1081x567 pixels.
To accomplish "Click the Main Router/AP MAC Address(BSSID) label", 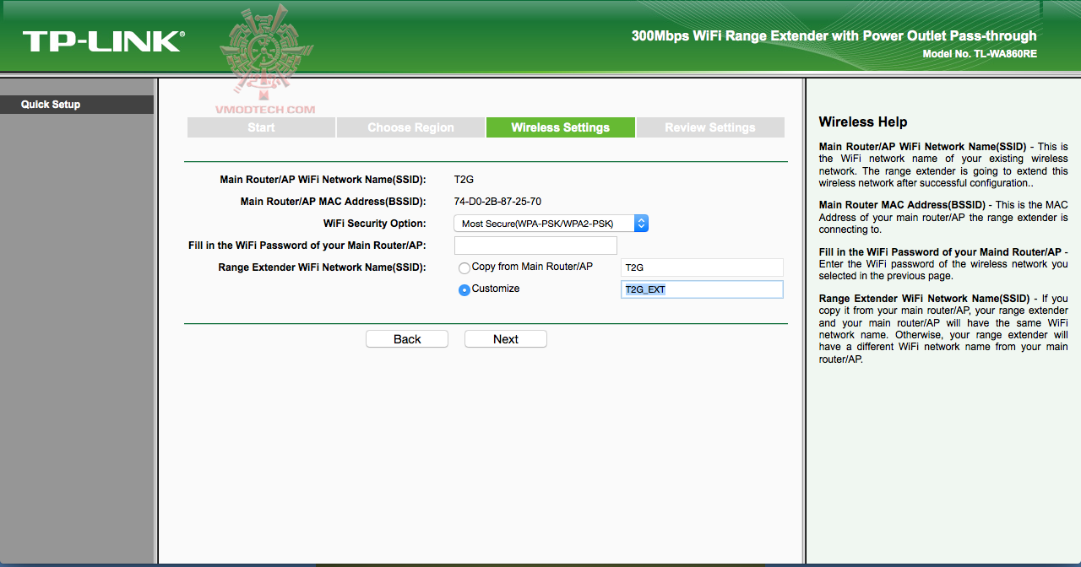I will [334, 202].
